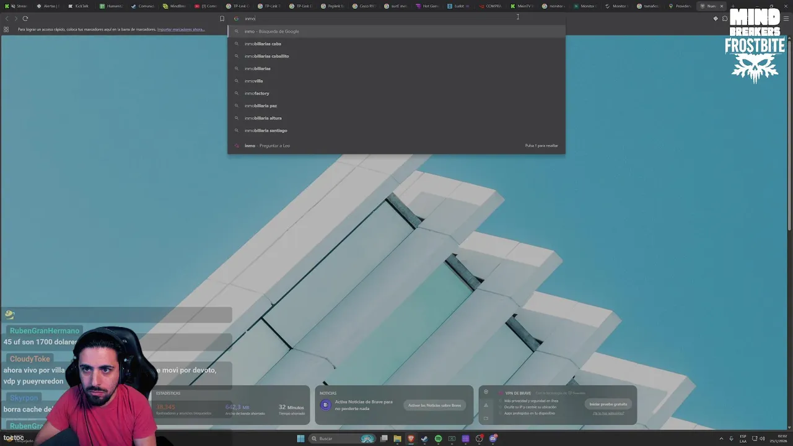
Task: Choose suggestion "inmobiliarias caba"
Action: tap(396, 43)
